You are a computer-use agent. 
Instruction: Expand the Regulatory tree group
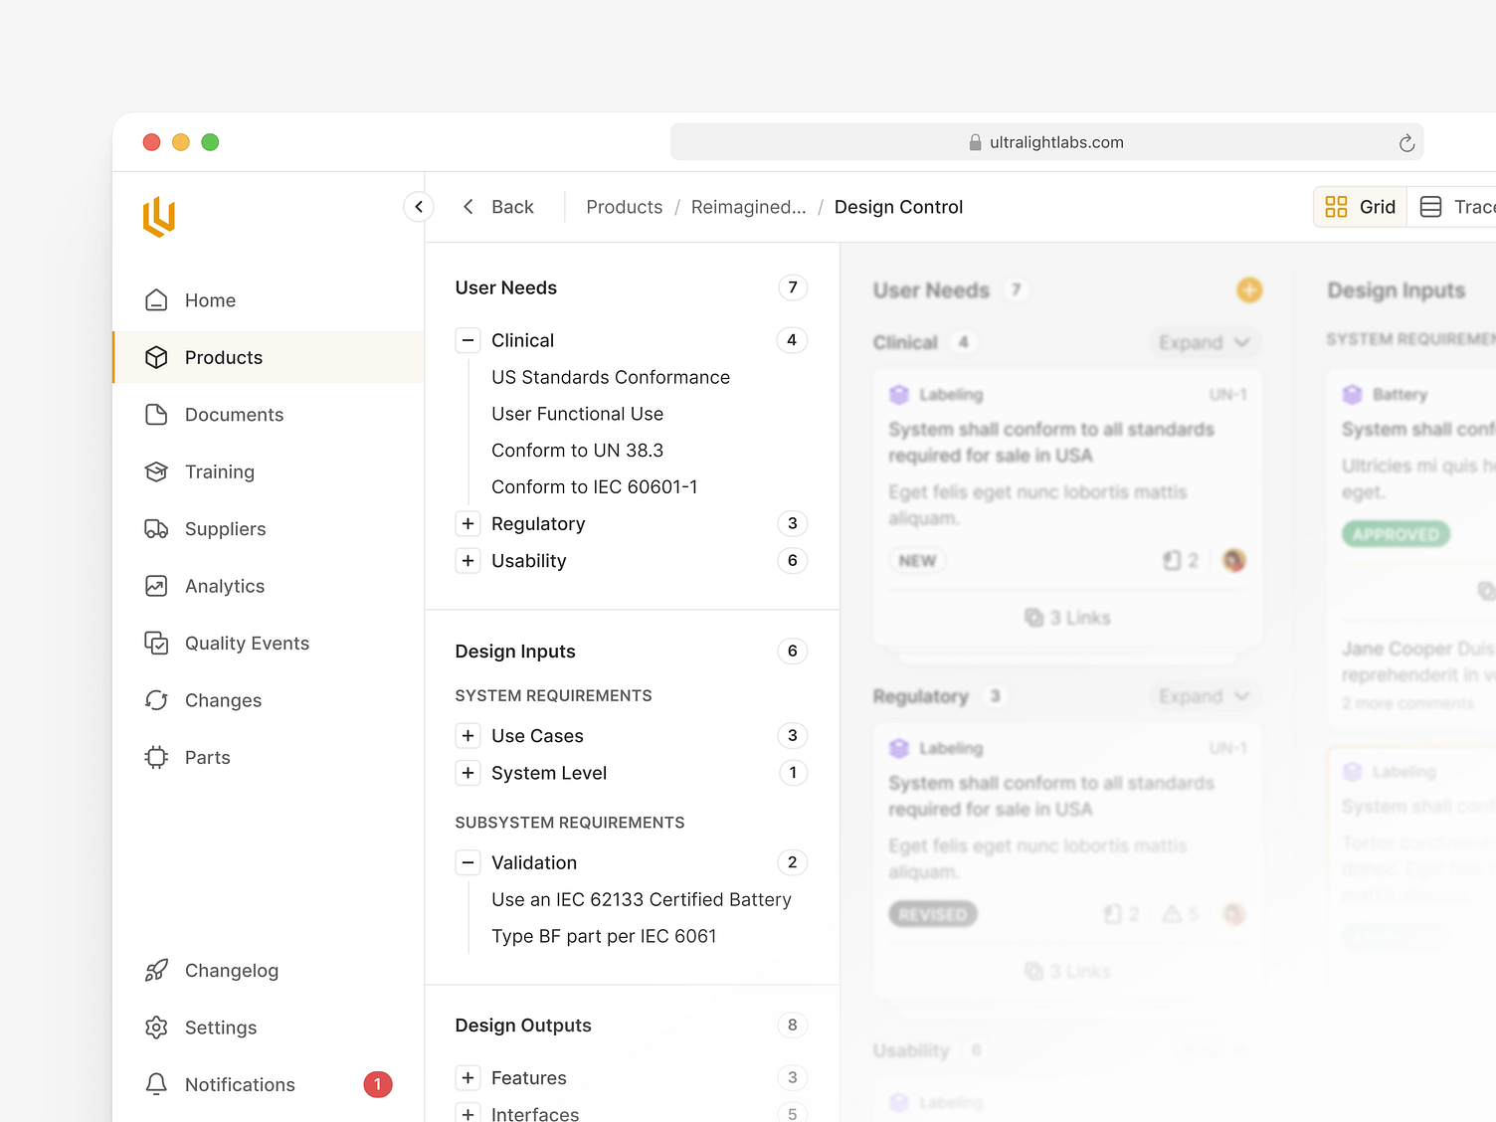[x=467, y=523]
